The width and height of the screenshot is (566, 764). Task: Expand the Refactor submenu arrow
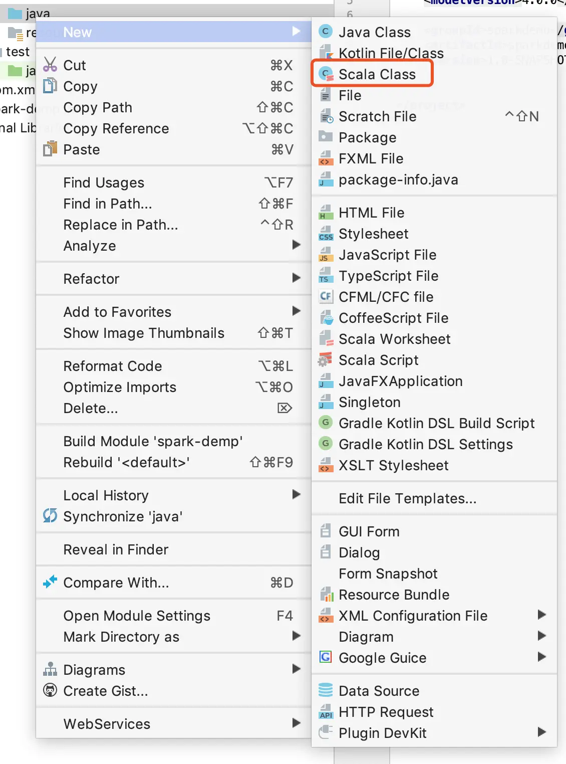(297, 278)
